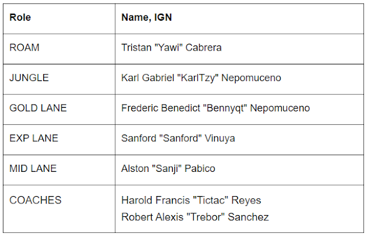Click the "Sanji" IGN text
The image size is (368, 238).
(x=167, y=169)
